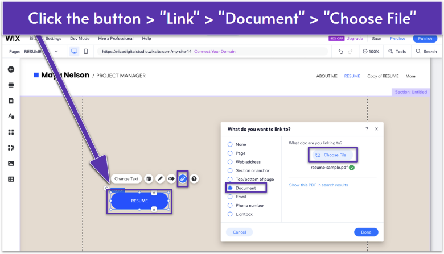This screenshot has width=444, height=254.
Task: Click the Undo arrow in top bar
Action: [340, 51]
